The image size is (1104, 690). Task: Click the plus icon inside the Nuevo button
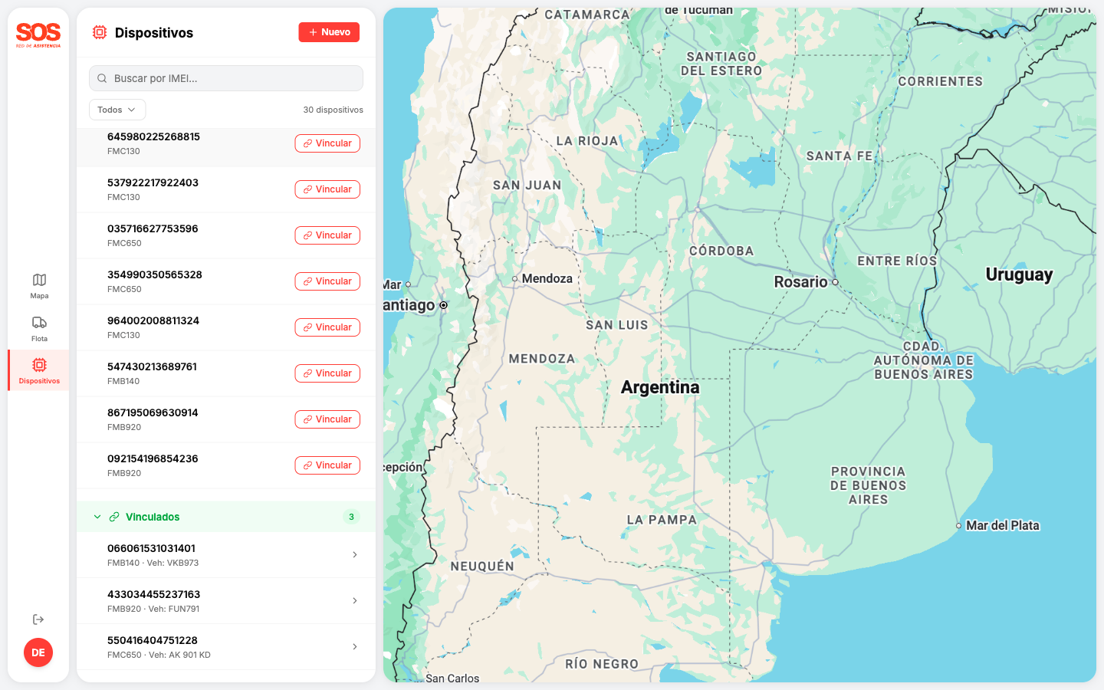click(x=312, y=32)
